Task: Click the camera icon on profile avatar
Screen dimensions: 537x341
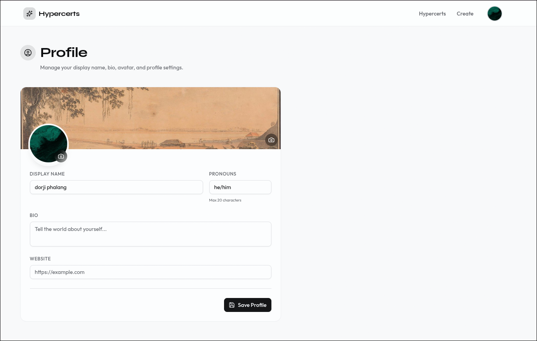Action: coord(61,156)
